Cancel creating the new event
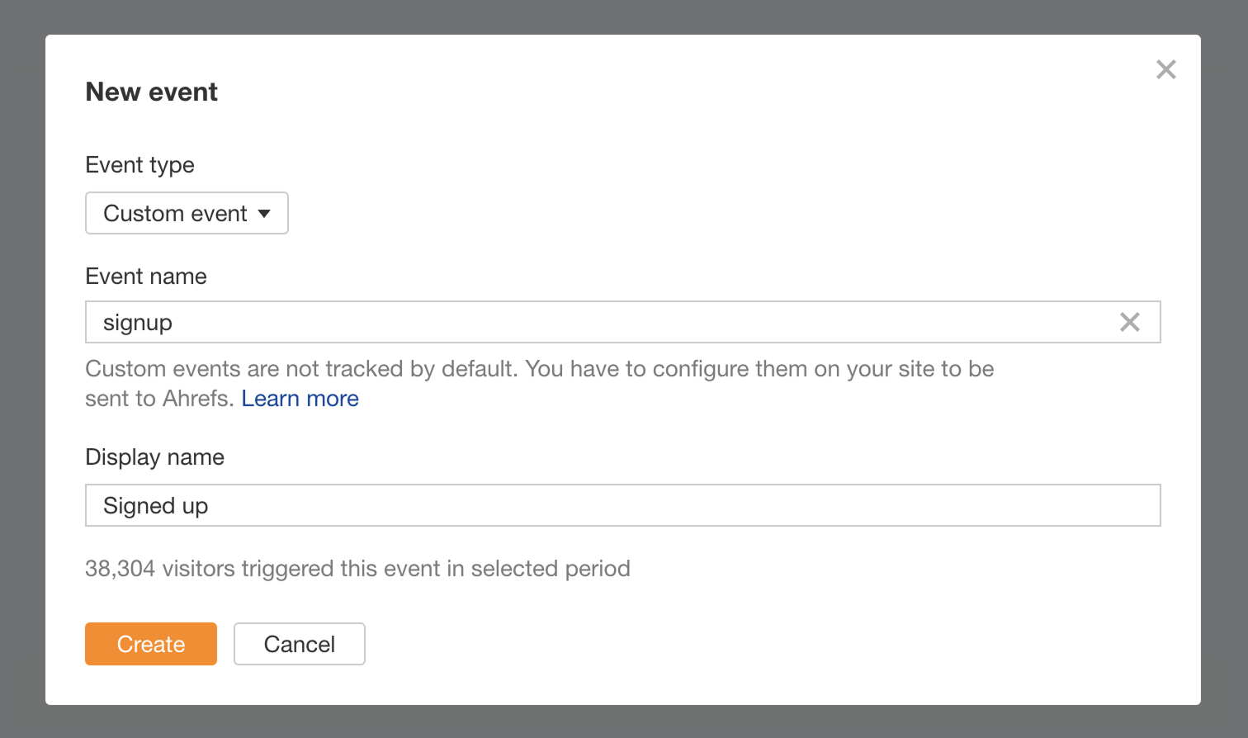This screenshot has height=738, width=1248. click(299, 644)
